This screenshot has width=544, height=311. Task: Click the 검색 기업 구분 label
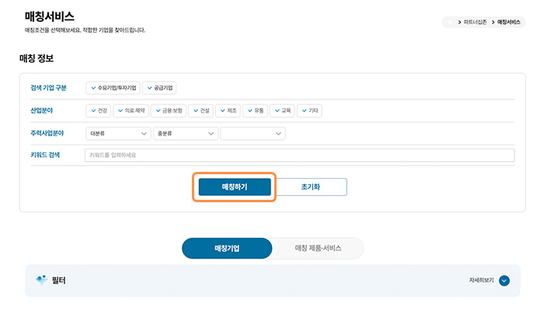point(48,88)
